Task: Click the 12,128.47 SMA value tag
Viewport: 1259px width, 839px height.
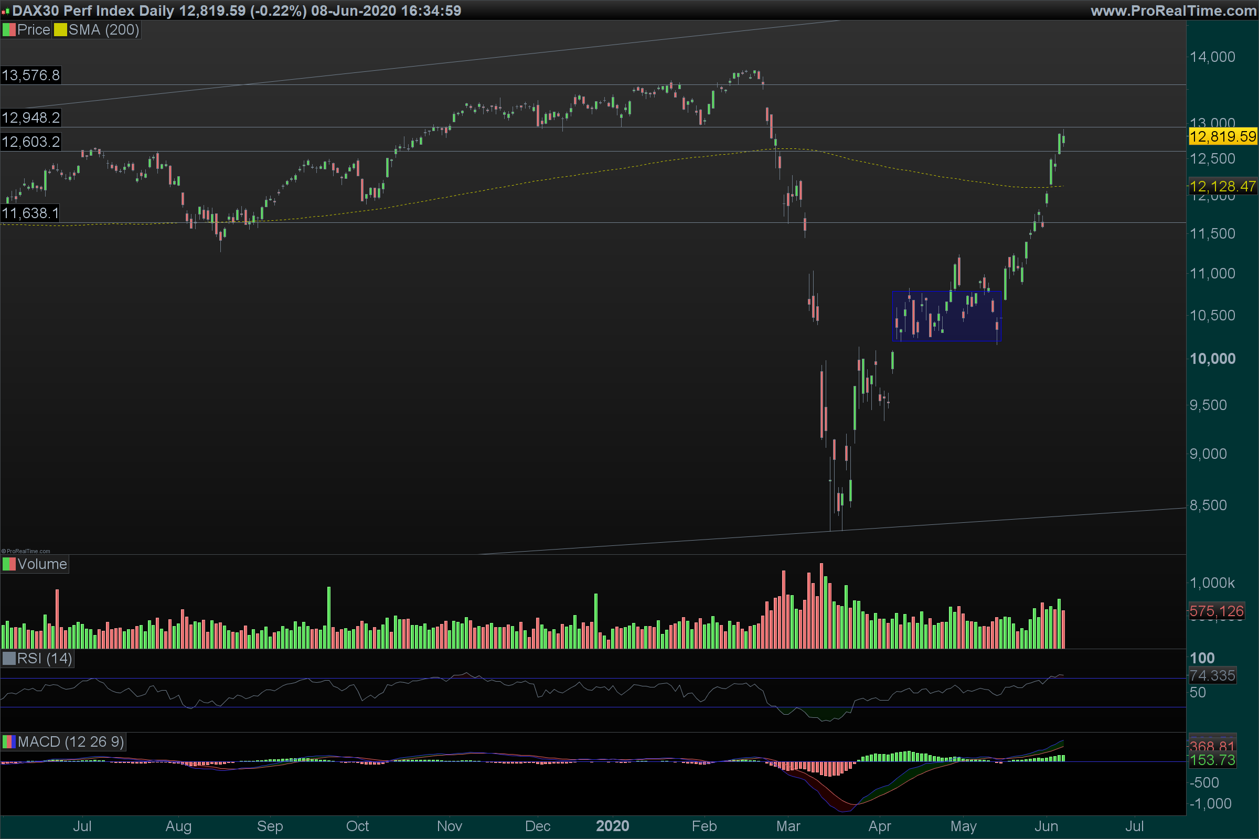Action: point(1223,186)
